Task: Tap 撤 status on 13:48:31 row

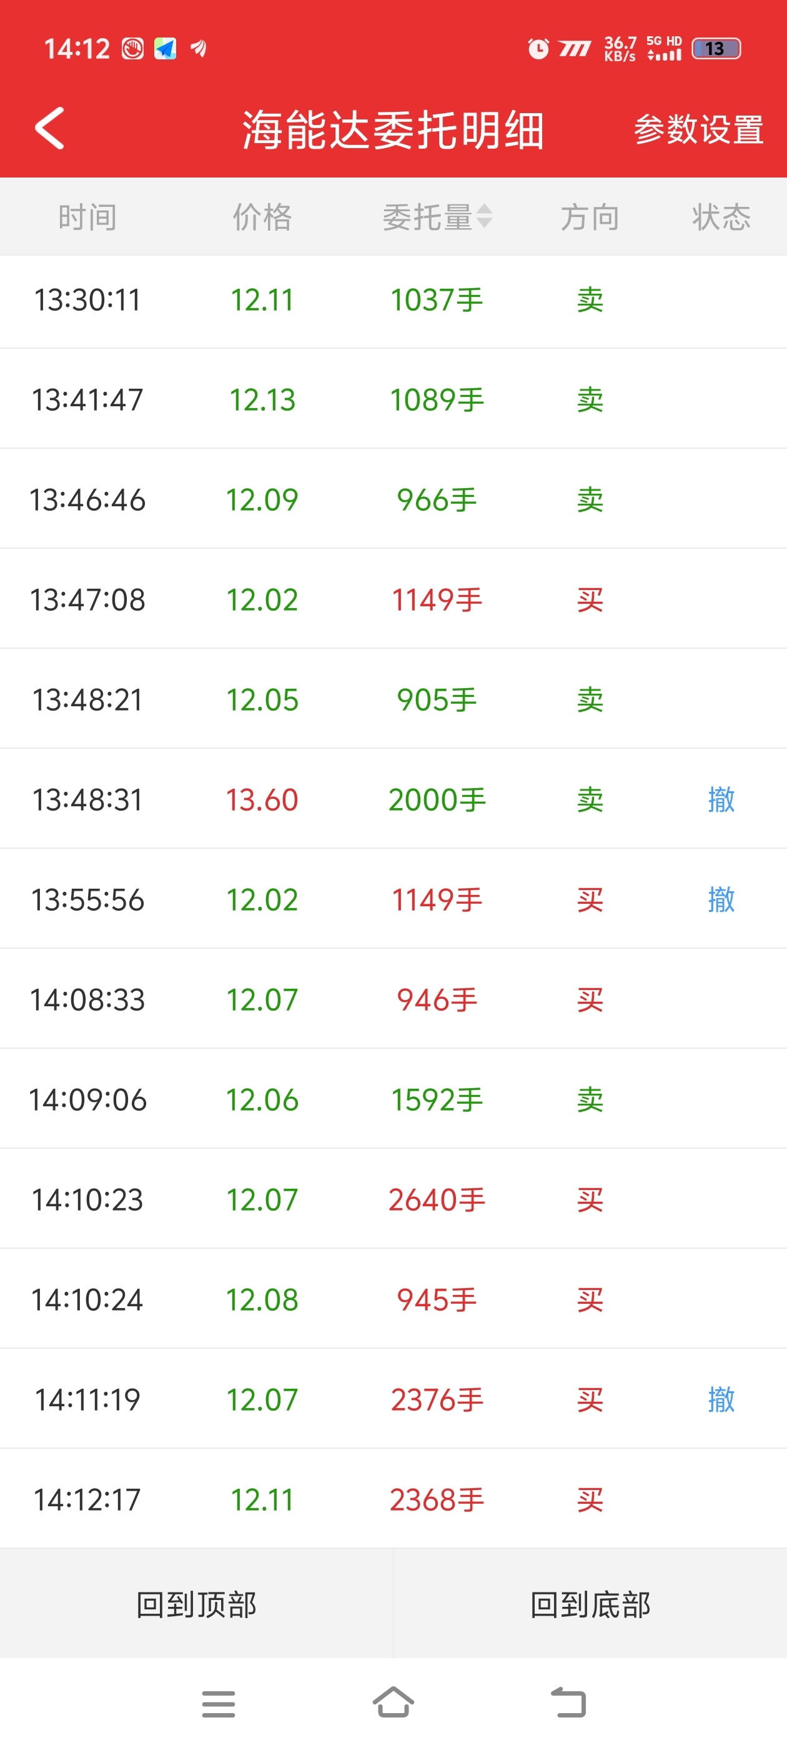Action: click(x=721, y=799)
